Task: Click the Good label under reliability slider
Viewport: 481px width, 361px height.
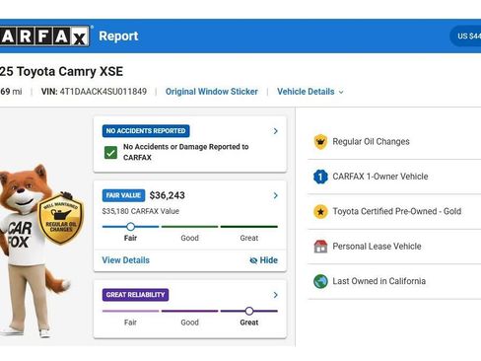Action: pyautogui.click(x=190, y=323)
